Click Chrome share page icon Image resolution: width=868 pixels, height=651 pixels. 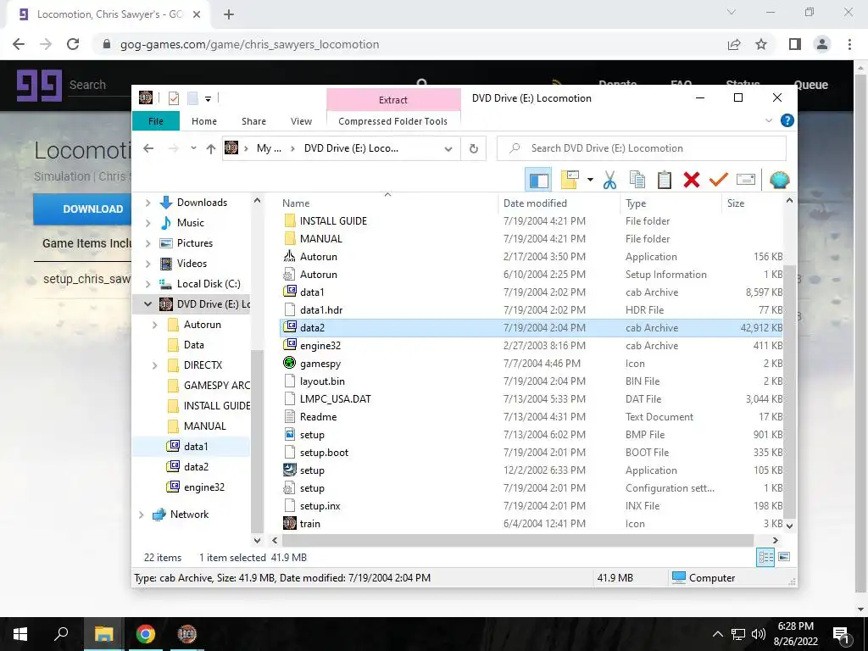click(734, 44)
